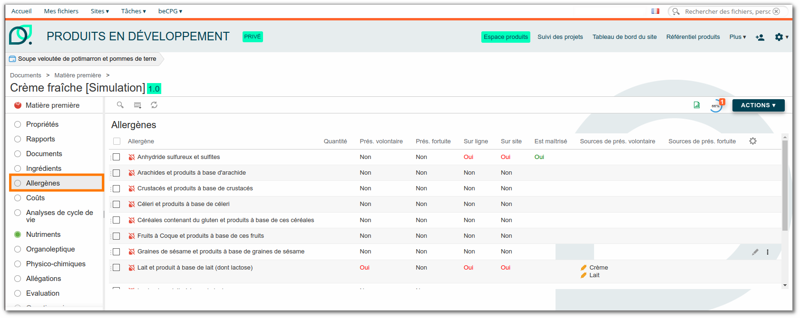Tick the checkbox for Anhydride sulfureux et sulfites
The height and width of the screenshot is (318, 800).
coord(116,157)
